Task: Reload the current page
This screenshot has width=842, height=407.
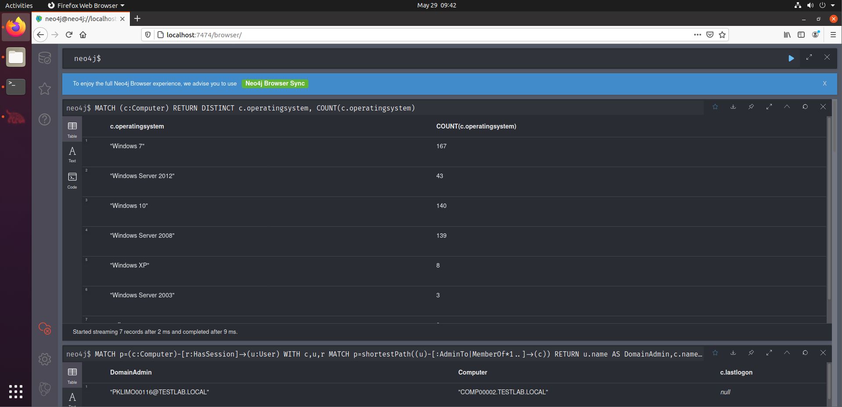Action: pyautogui.click(x=69, y=35)
